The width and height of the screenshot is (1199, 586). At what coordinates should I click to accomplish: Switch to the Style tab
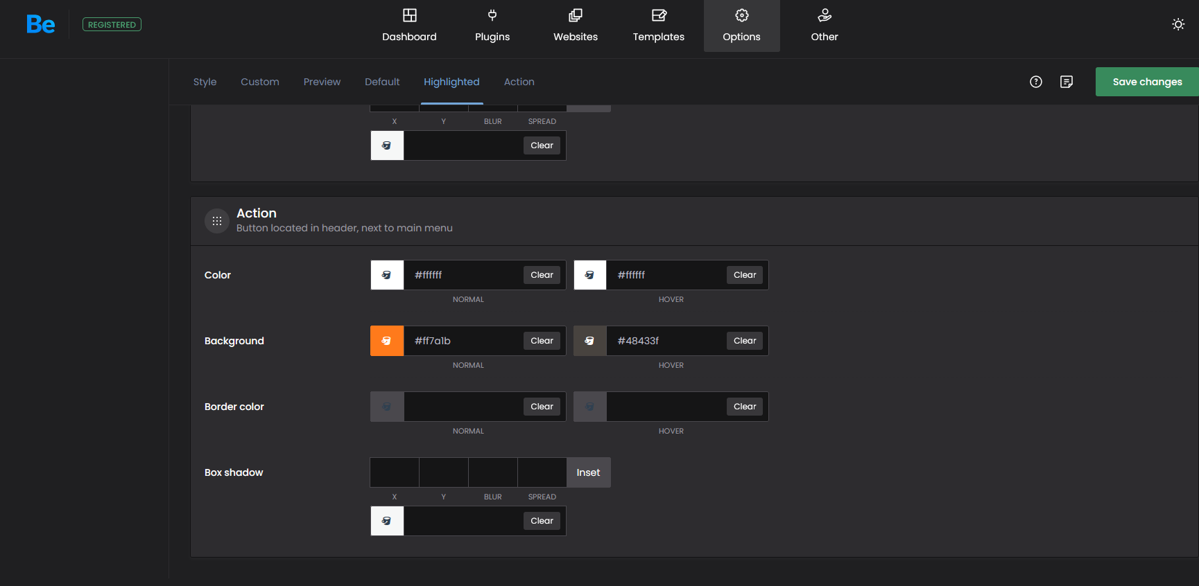point(205,82)
